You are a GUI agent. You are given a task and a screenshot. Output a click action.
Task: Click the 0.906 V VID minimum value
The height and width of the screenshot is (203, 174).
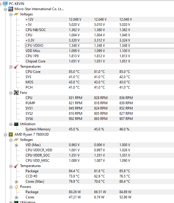click(x=99, y=145)
